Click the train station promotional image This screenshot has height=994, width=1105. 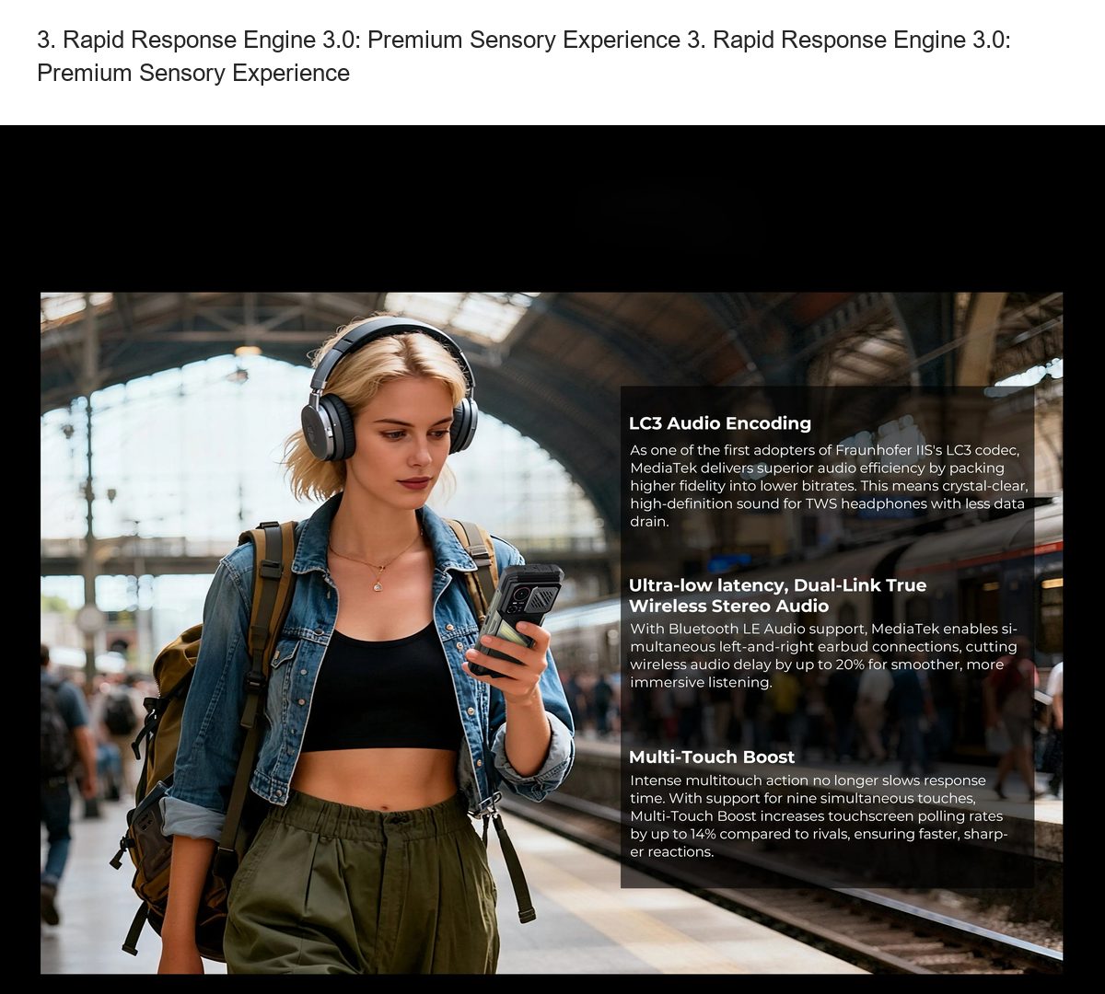pyautogui.click(x=552, y=633)
